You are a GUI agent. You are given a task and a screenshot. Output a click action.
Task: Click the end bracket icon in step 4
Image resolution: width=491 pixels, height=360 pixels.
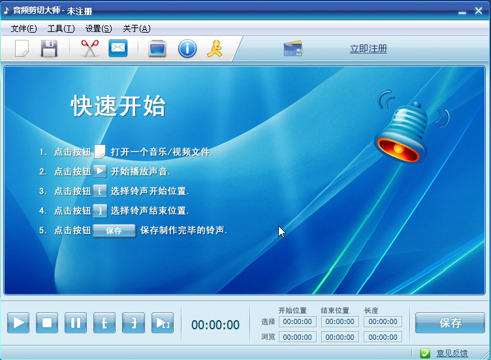click(x=100, y=210)
